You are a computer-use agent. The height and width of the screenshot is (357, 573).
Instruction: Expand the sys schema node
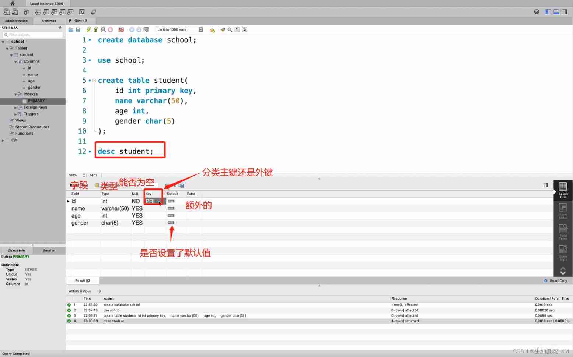(x=3, y=140)
